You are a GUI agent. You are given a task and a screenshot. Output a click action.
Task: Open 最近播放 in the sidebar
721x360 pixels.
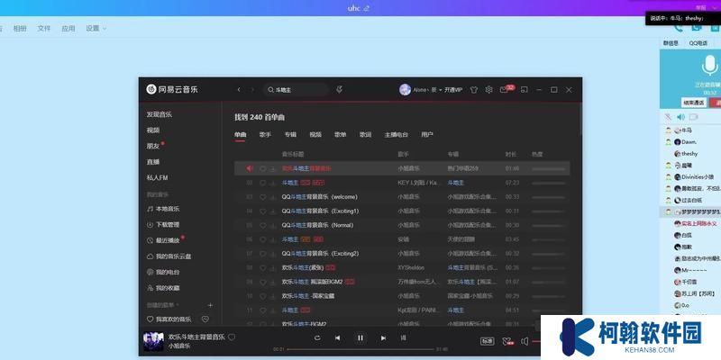[163, 240]
